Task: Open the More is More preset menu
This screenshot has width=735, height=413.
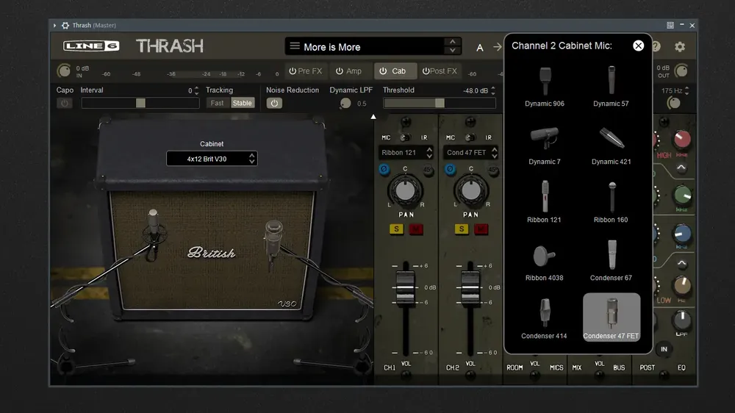Action: click(373, 46)
